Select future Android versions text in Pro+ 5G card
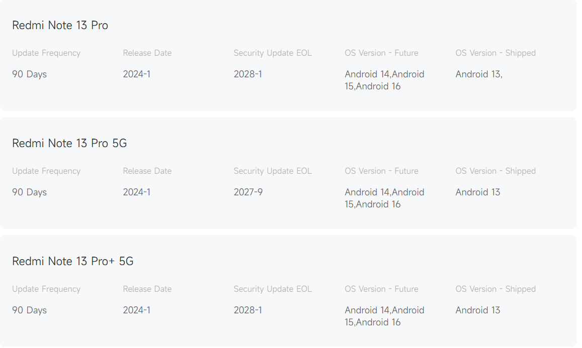This screenshot has width=582, height=348. (384, 316)
